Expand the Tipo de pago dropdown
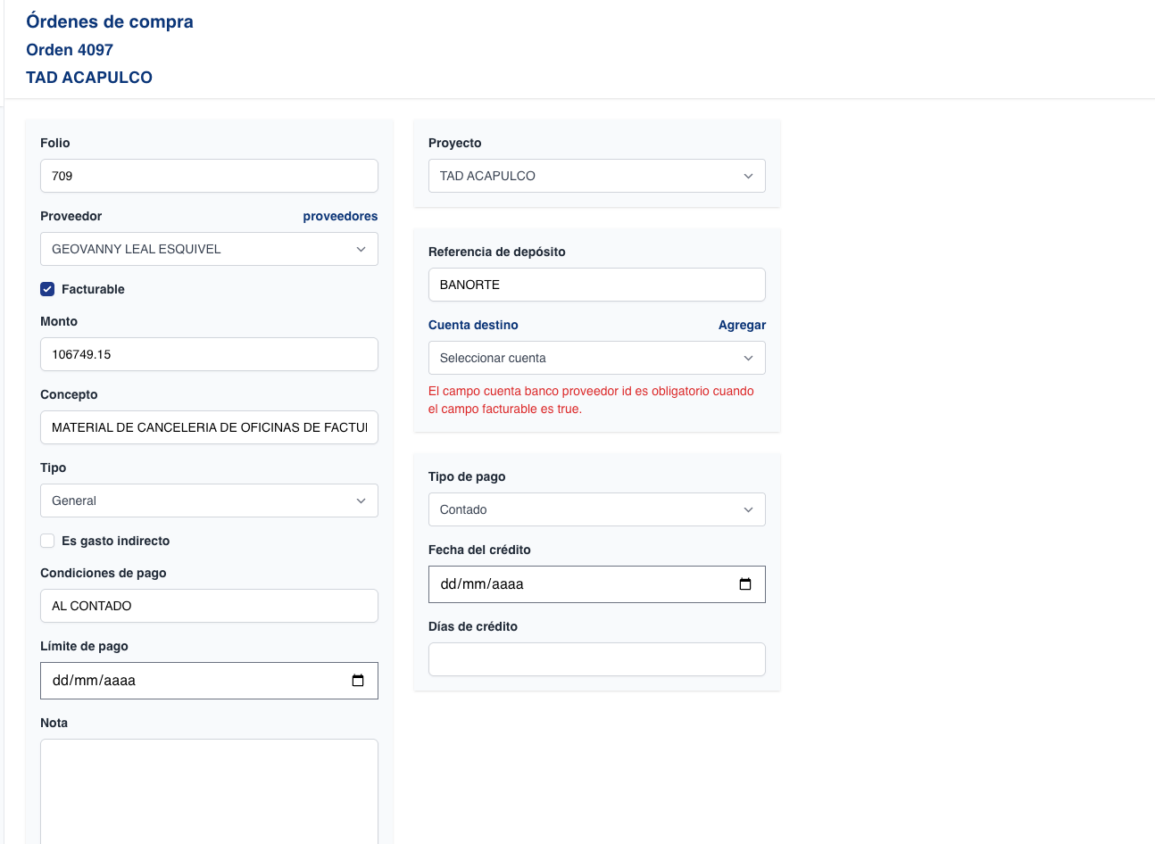Image resolution: width=1155 pixels, height=844 pixels. coord(596,509)
